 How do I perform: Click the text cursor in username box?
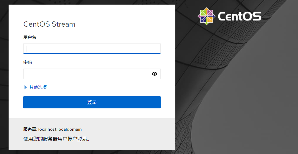pos(26,48)
